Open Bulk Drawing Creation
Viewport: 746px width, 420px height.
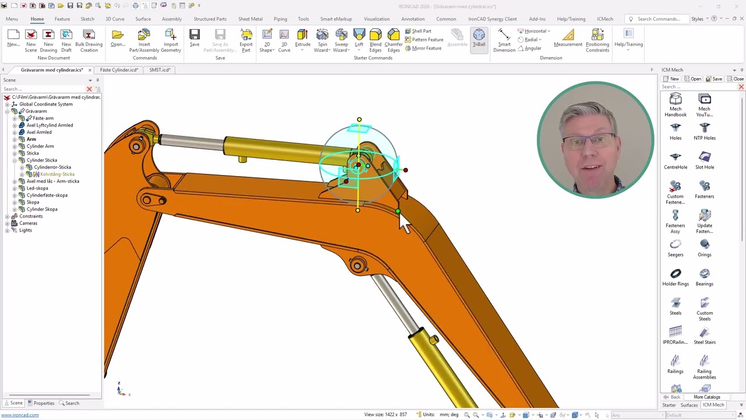click(x=89, y=40)
